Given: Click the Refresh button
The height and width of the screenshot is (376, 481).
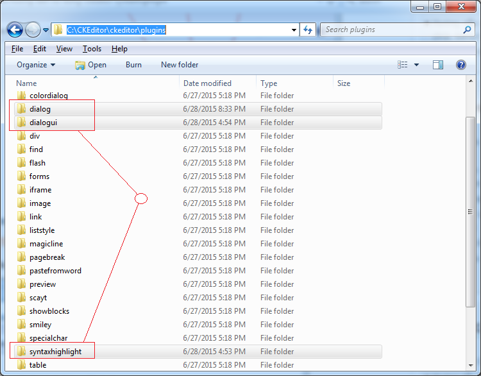Looking at the screenshot, I should (x=308, y=30).
